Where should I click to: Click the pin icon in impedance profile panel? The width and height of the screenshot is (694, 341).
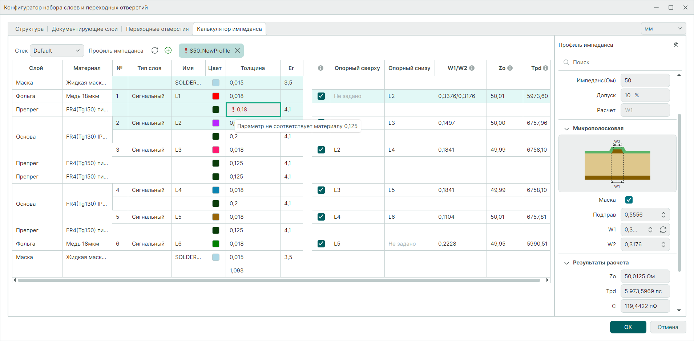click(676, 45)
